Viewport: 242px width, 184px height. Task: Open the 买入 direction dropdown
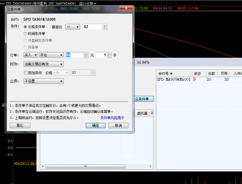[x=31, y=55]
